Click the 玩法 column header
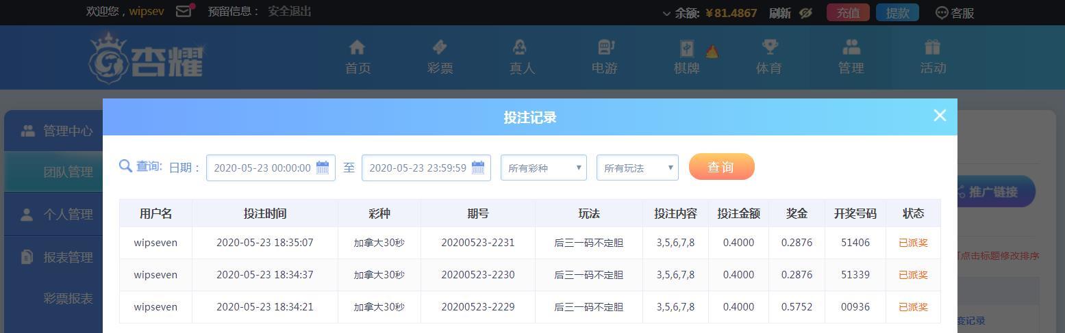The height and width of the screenshot is (333, 1065). pyautogui.click(x=589, y=213)
